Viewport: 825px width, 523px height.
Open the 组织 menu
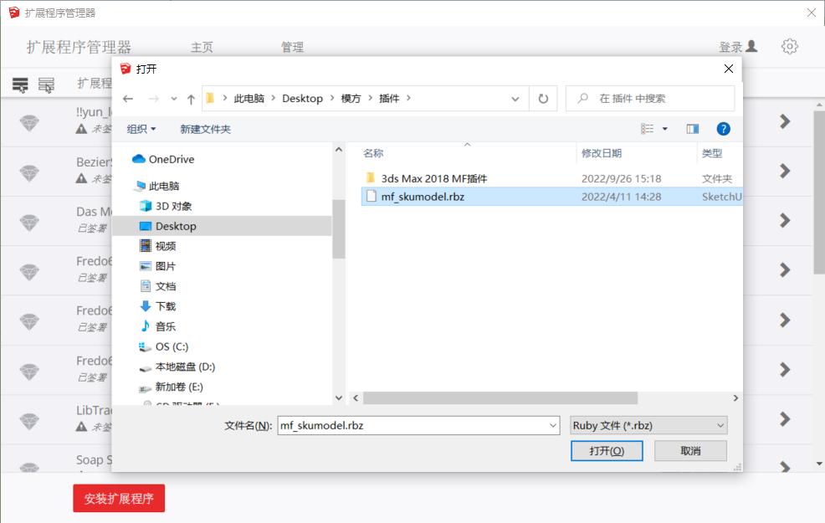[x=141, y=129]
